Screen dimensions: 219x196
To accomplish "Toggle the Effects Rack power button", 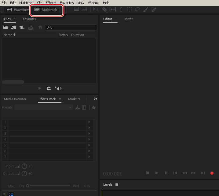I will click(5, 194).
